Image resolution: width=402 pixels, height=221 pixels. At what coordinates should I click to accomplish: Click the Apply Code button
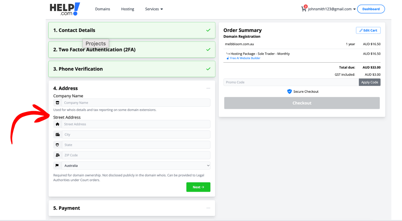pos(369,82)
